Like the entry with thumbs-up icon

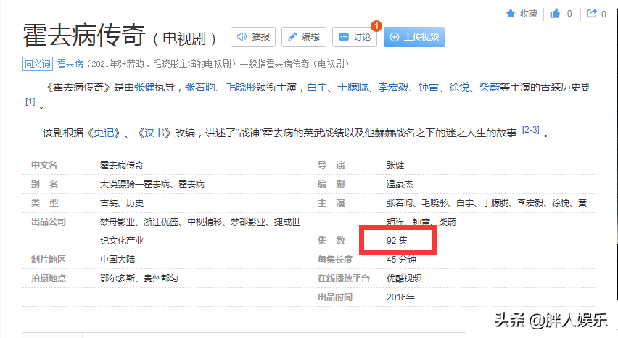point(555,13)
